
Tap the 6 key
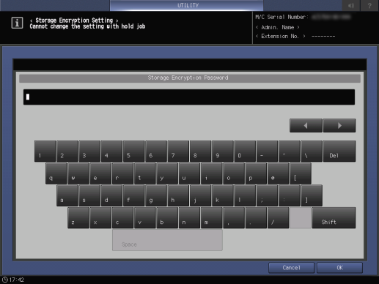[156, 151]
